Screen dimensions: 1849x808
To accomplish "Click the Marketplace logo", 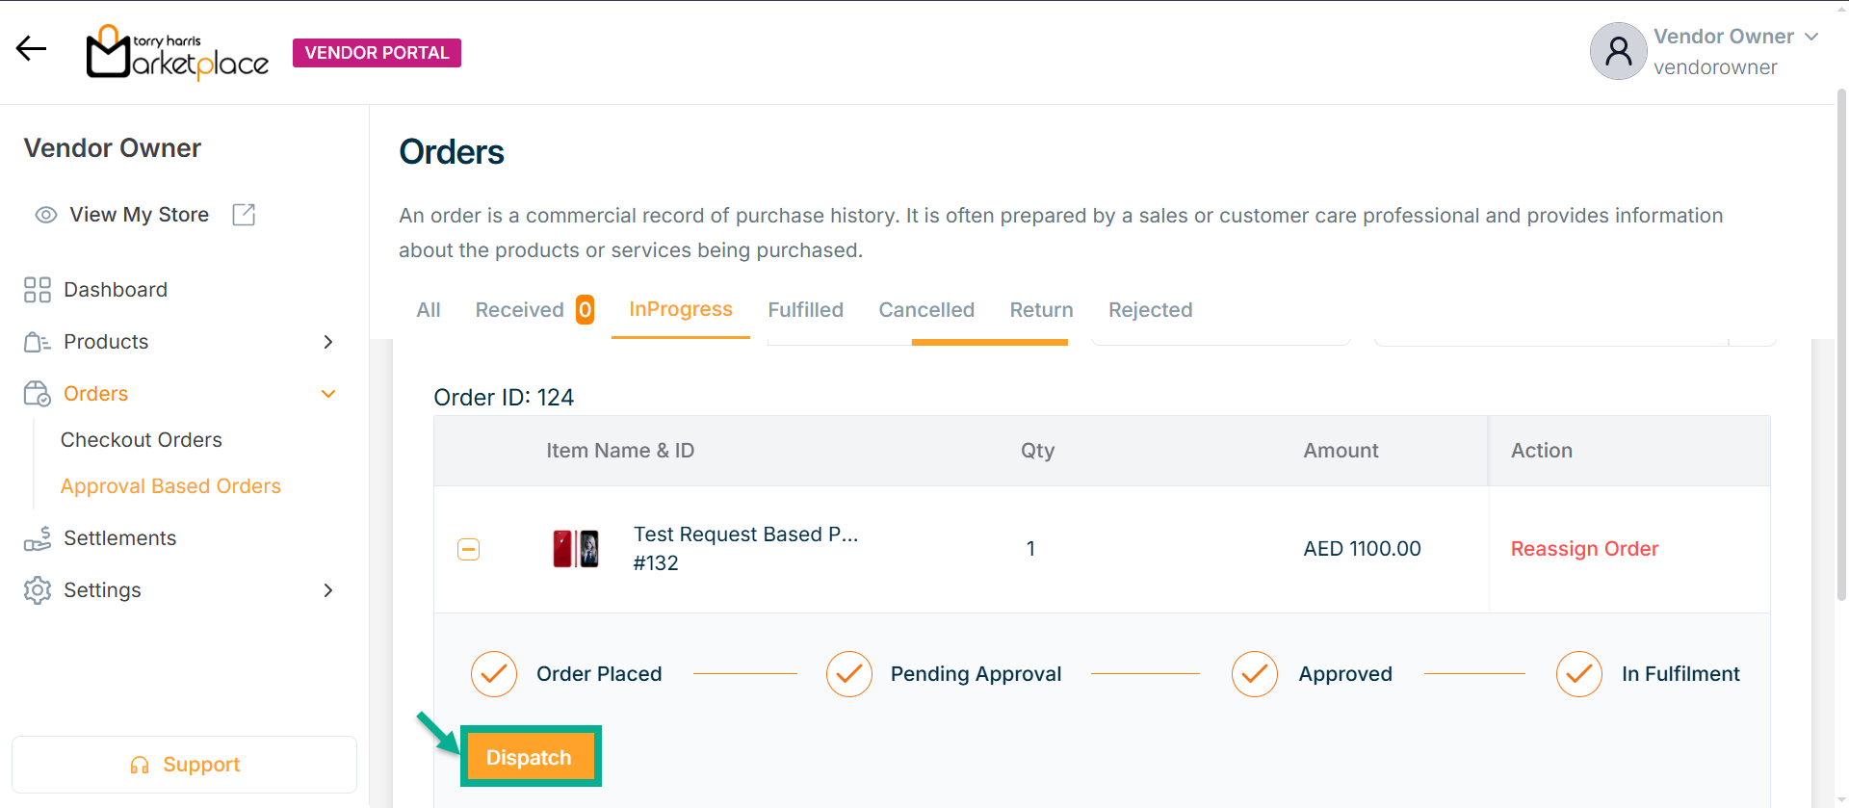I will [177, 53].
